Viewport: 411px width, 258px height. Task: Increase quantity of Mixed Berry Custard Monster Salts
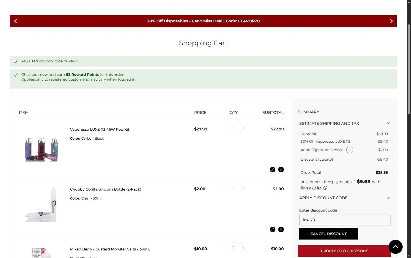click(243, 248)
